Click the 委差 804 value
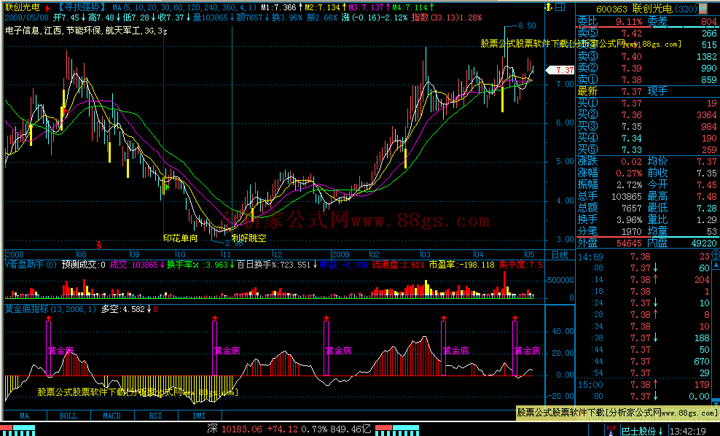Viewport: 720px width, 436px height. click(709, 22)
